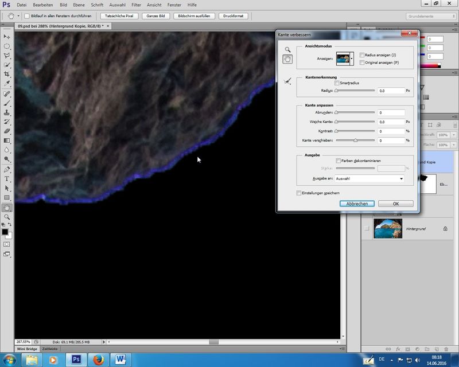Select the Move tool in the toolbox
Screen dimensions: 459x367
tap(7, 37)
